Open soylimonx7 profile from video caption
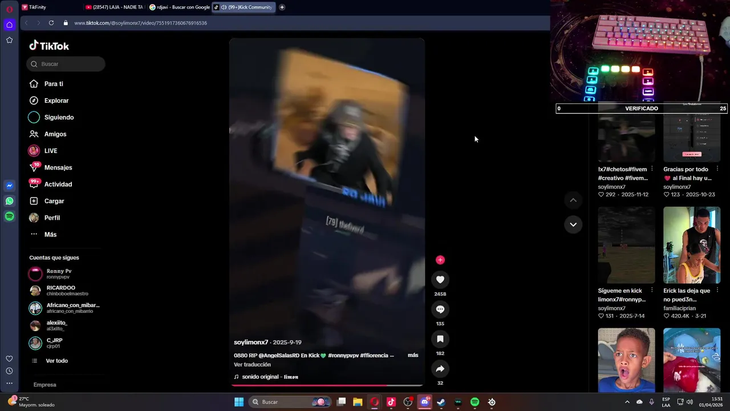 click(251, 342)
